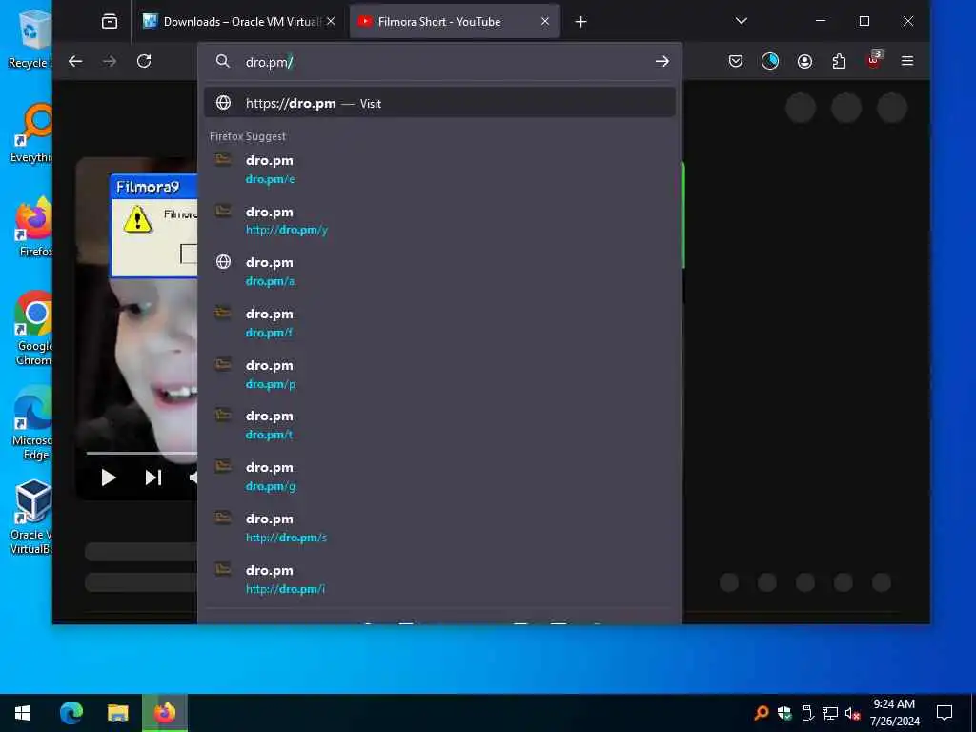
Task: Click the search magnifier icon in address bar
Action: click(x=223, y=61)
